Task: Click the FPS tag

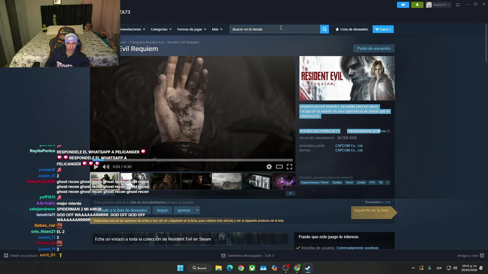Action: 372,183
